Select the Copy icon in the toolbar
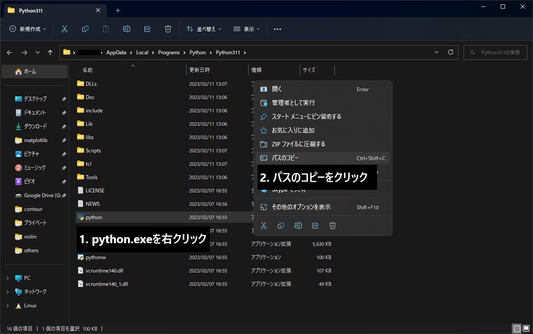The width and height of the screenshot is (533, 334). pos(85,28)
